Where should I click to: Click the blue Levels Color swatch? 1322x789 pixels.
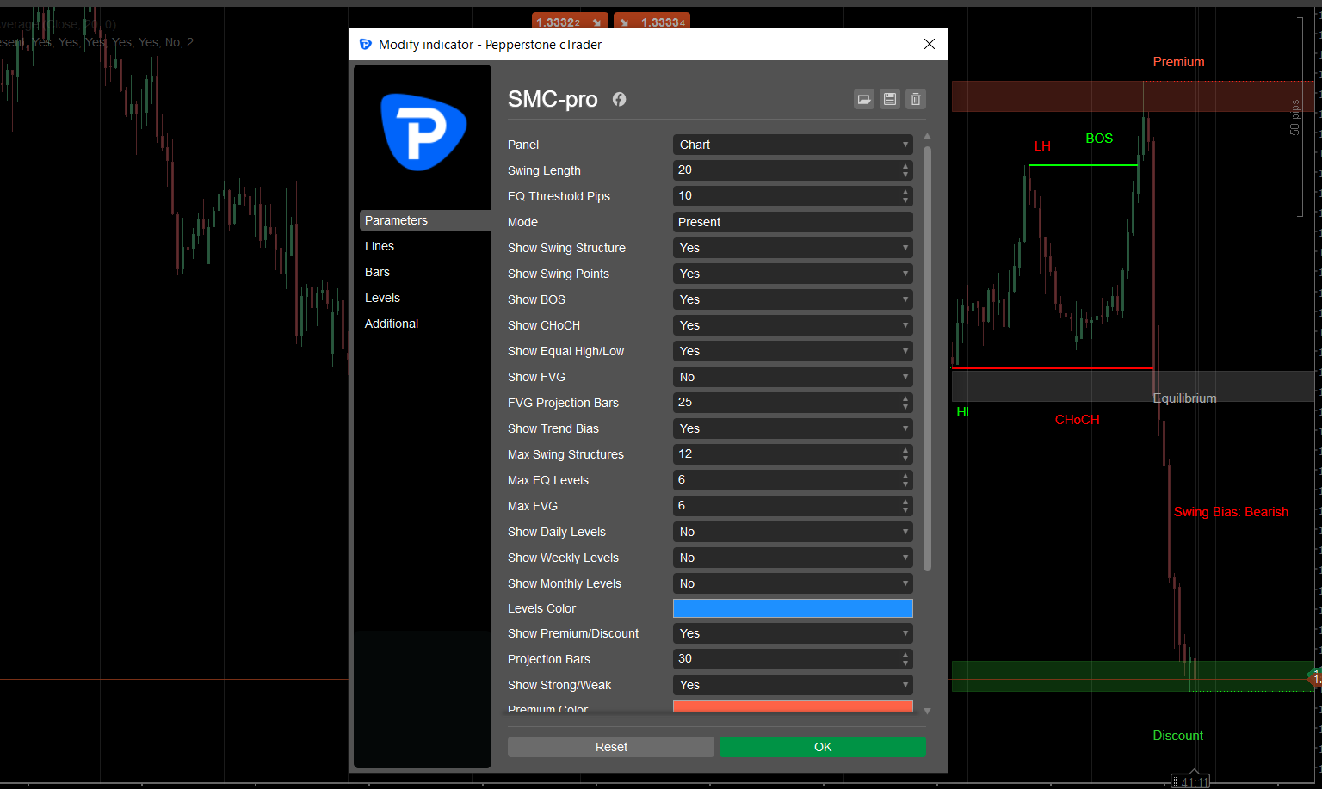(x=793, y=608)
